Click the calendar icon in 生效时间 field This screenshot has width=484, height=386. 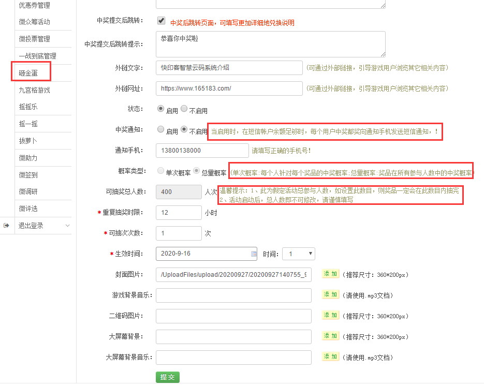(254, 254)
